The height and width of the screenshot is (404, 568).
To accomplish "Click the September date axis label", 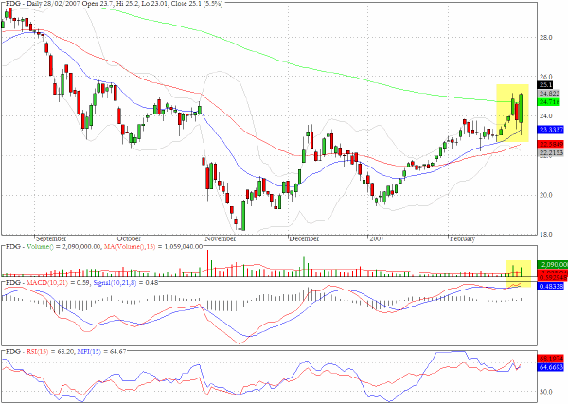I will (51, 239).
